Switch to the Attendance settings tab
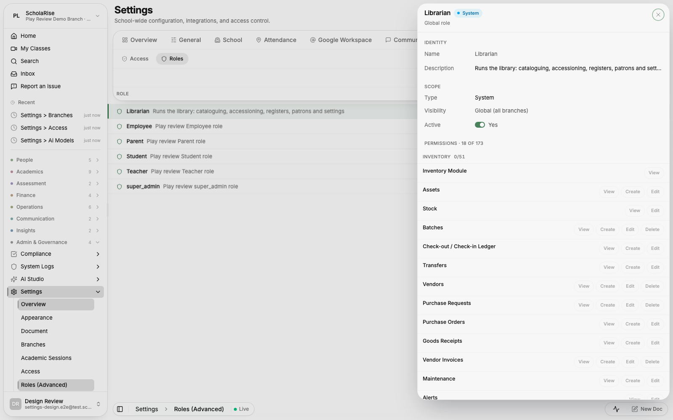Viewport: 673px width, 420px height. pyautogui.click(x=276, y=40)
